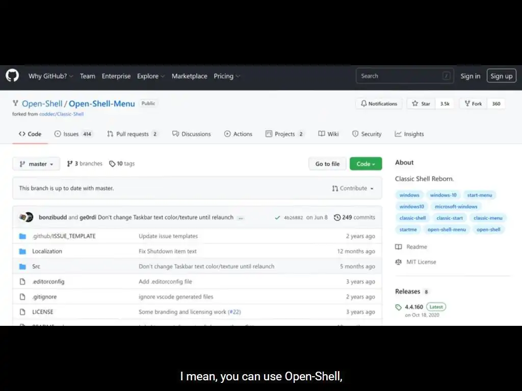522x391 pixels.
Task: Open Enterprise link in top navigation
Action: [116, 76]
